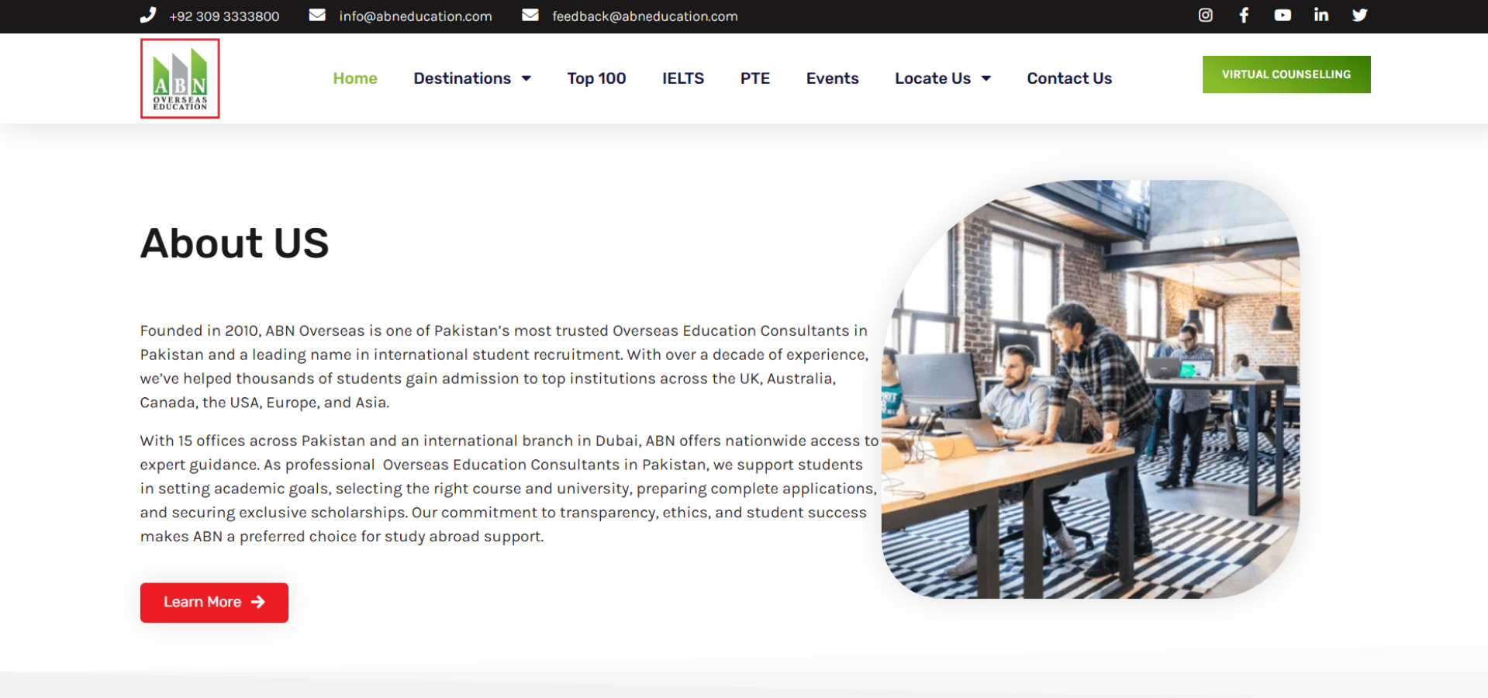Screen dimensions: 1488x698
Task: Open the Twitter social icon
Action: tap(1359, 16)
